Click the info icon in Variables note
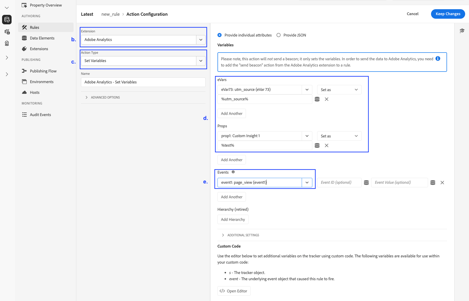Viewport: 469px width, 301px height. click(438, 58)
